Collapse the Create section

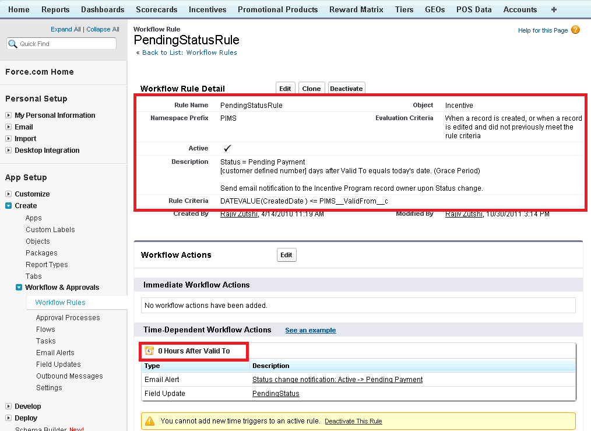click(x=9, y=206)
